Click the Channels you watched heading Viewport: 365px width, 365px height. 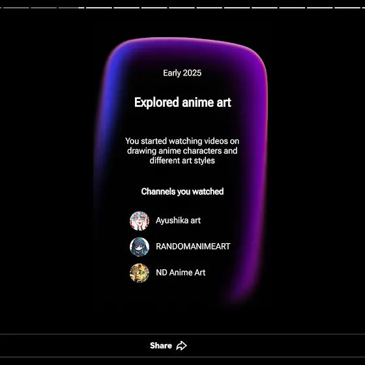pyautogui.click(x=182, y=192)
